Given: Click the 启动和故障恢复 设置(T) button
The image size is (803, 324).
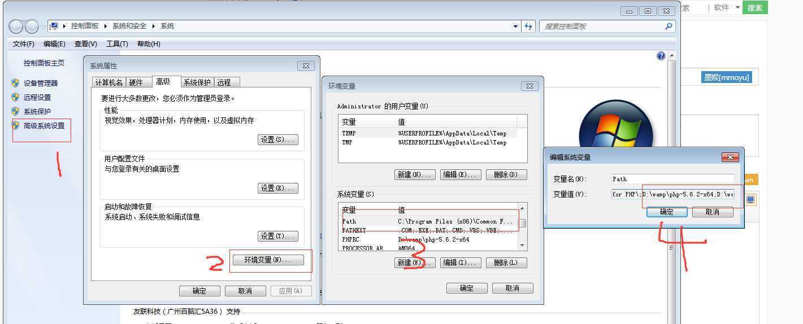Looking at the screenshot, I should tap(277, 236).
